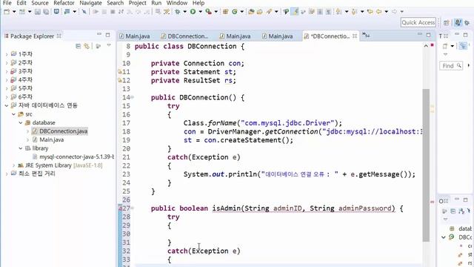Viewport: 474px width, 267px height.
Task: Open the Debug configurations dropdown arrow
Action: 184,12
